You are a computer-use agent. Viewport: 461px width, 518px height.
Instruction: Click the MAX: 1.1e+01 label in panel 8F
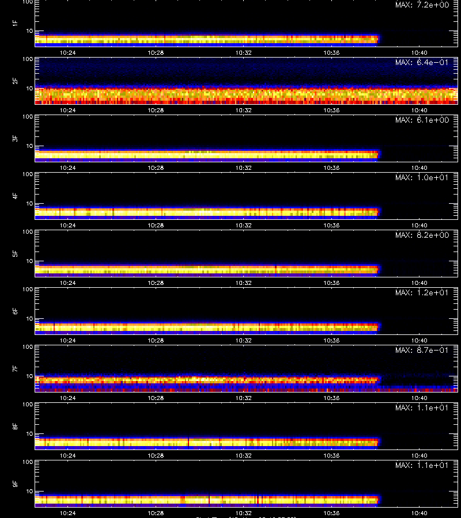422,407
